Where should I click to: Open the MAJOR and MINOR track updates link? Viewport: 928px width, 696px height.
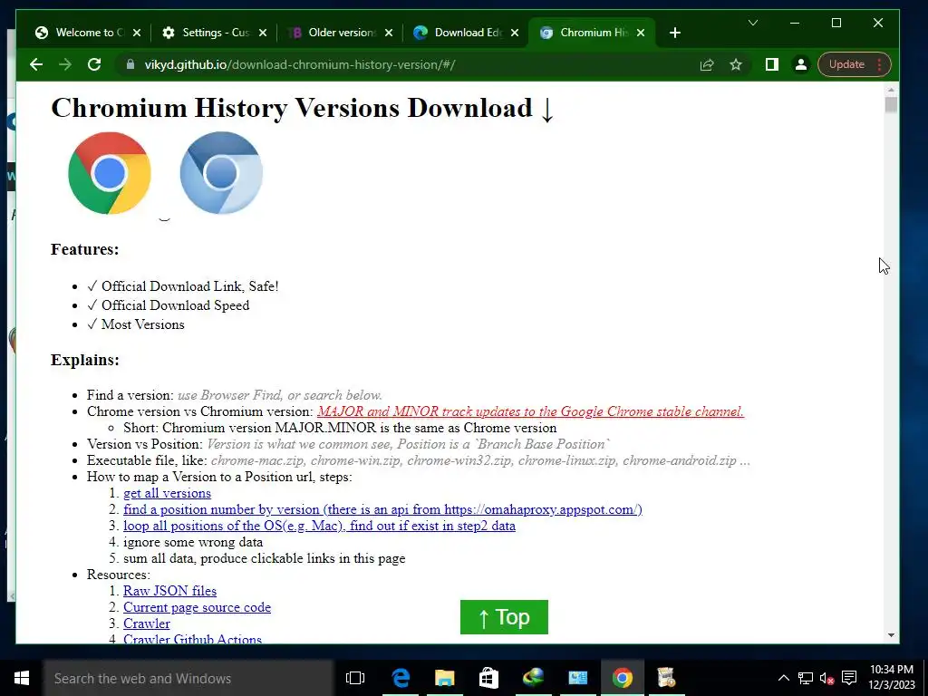pyautogui.click(x=530, y=411)
